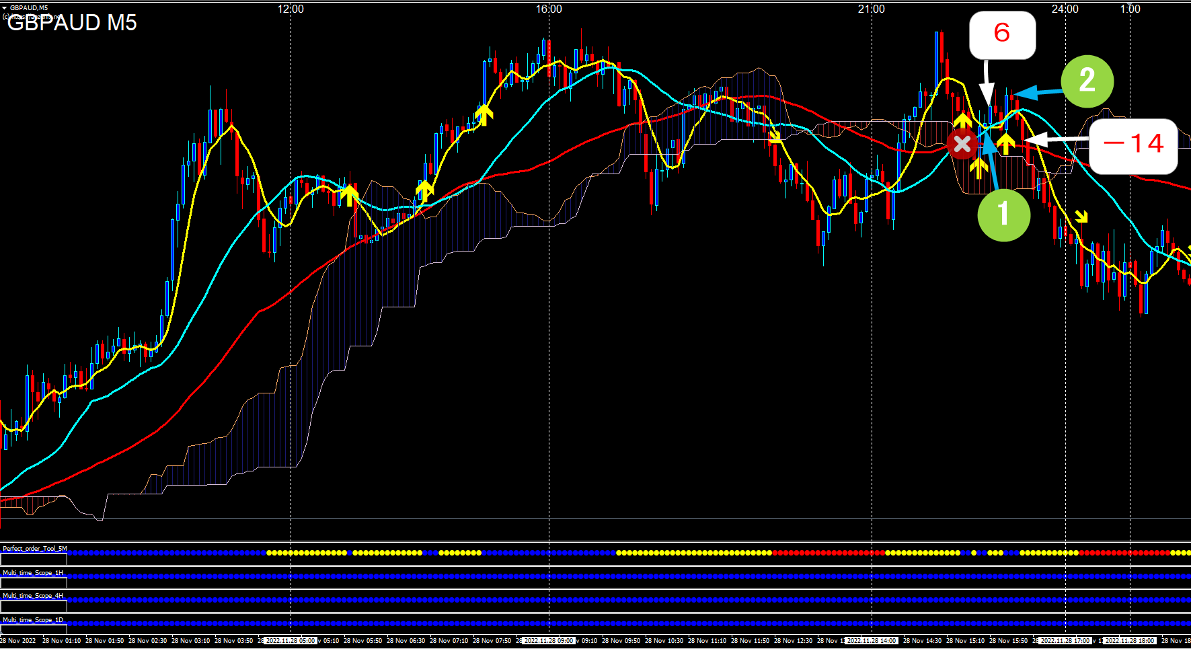Screen dimensions: 1191x649
Task: Click the 28 Nov 07:10 time axis label
Action: coord(449,641)
